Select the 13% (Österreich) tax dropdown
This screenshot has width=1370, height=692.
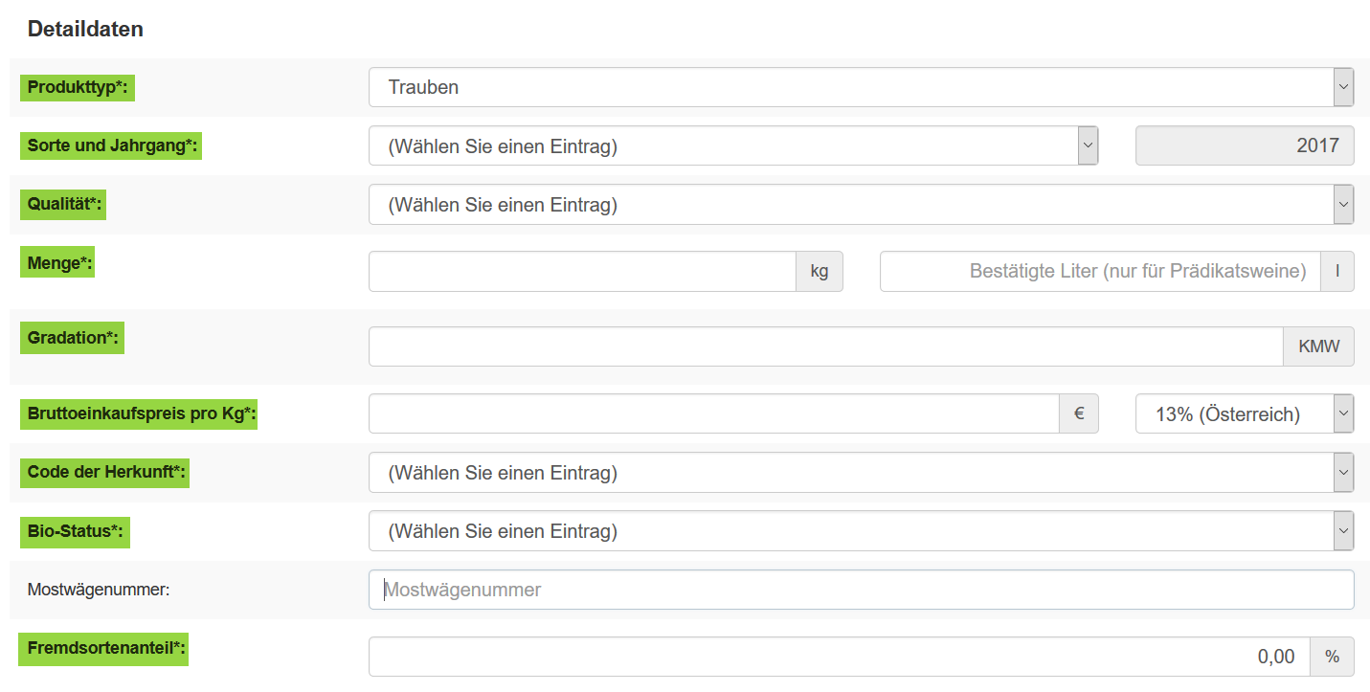[1244, 413]
